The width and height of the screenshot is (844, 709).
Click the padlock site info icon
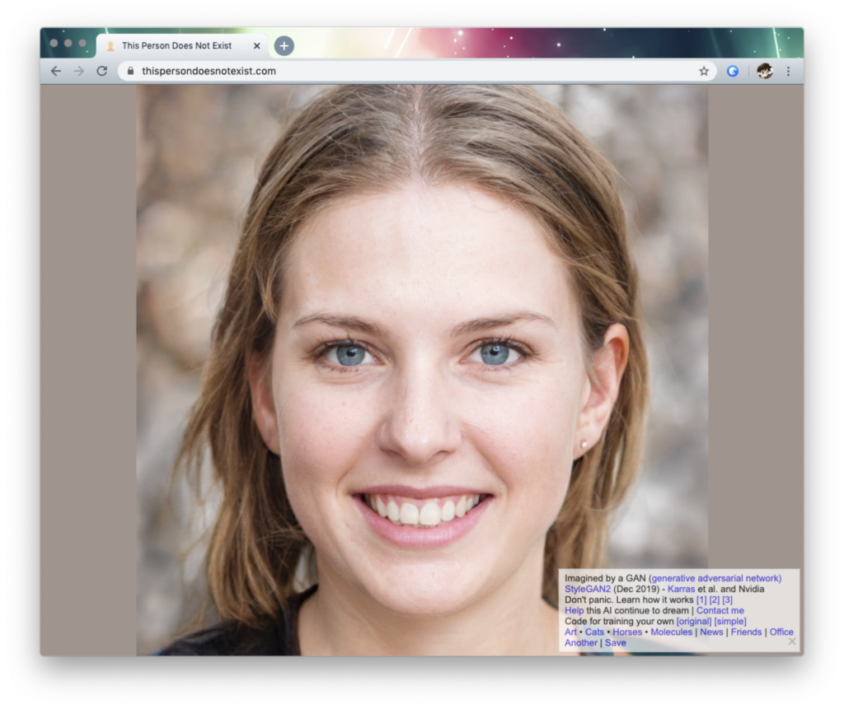pyautogui.click(x=130, y=71)
